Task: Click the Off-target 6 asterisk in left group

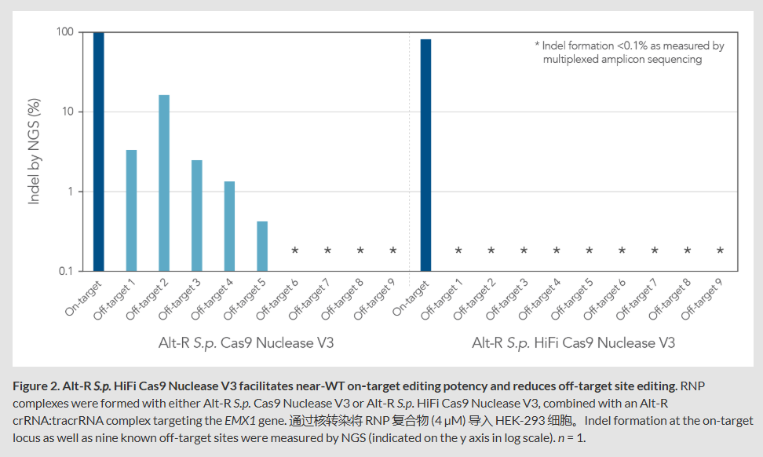Action: click(295, 251)
